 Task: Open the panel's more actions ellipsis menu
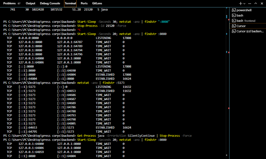249,3
